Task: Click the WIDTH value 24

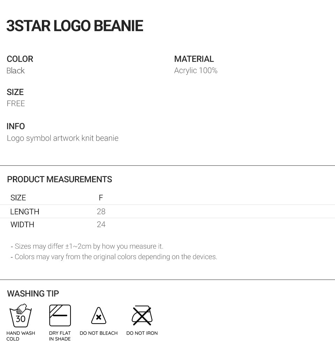Action: pos(101,224)
